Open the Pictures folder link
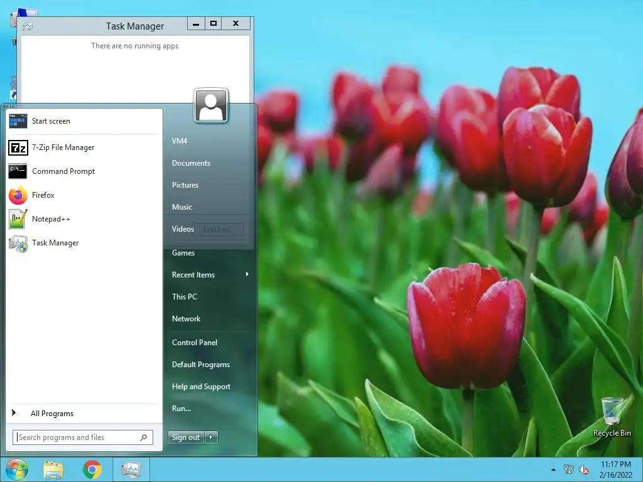This screenshot has width=643, height=482. click(185, 185)
